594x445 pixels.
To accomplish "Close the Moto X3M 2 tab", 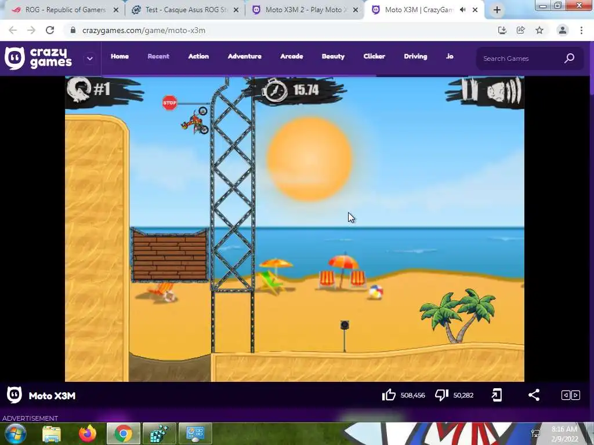I will coord(356,10).
